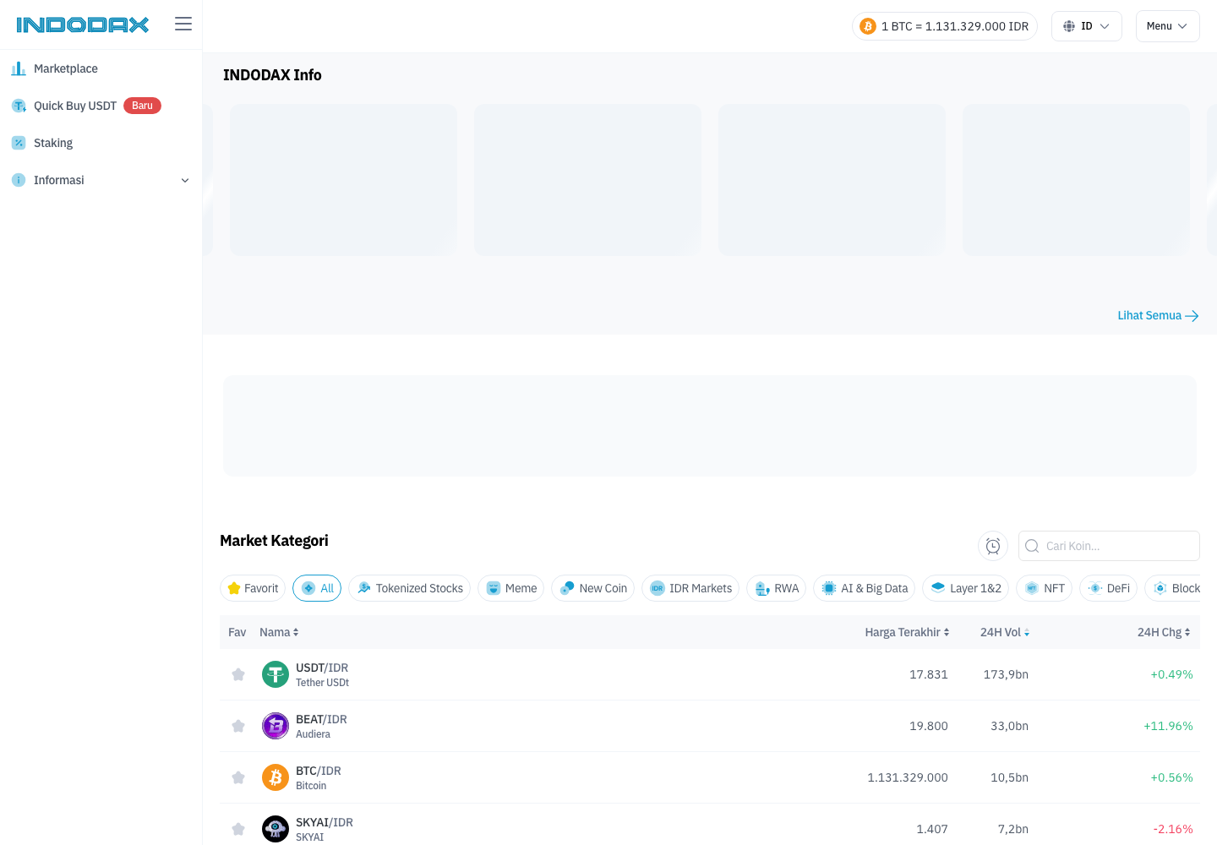This screenshot has height=845, width=1217.
Task: Click the Quick Buy USDT icon
Action: (19, 106)
